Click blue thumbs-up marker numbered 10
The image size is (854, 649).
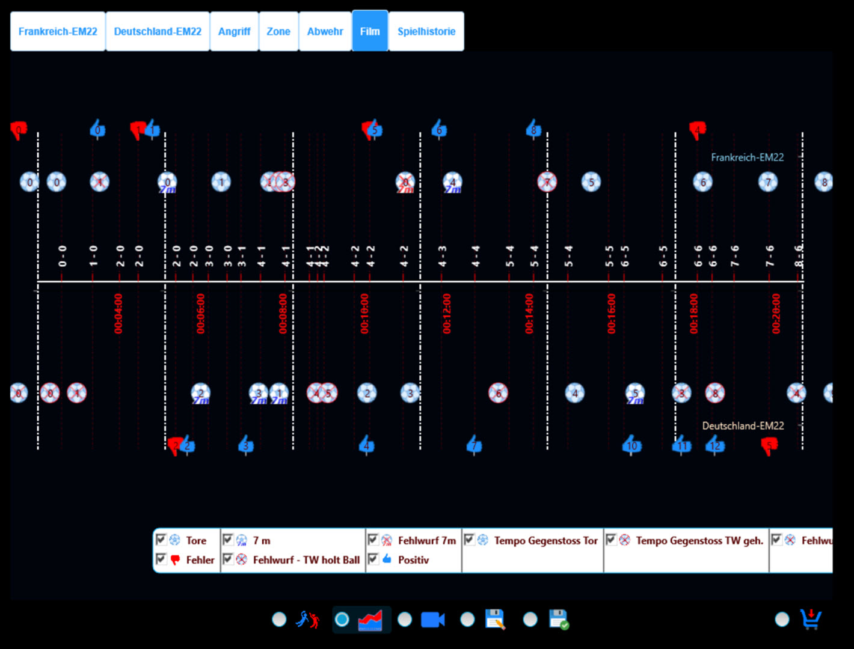(631, 445)
